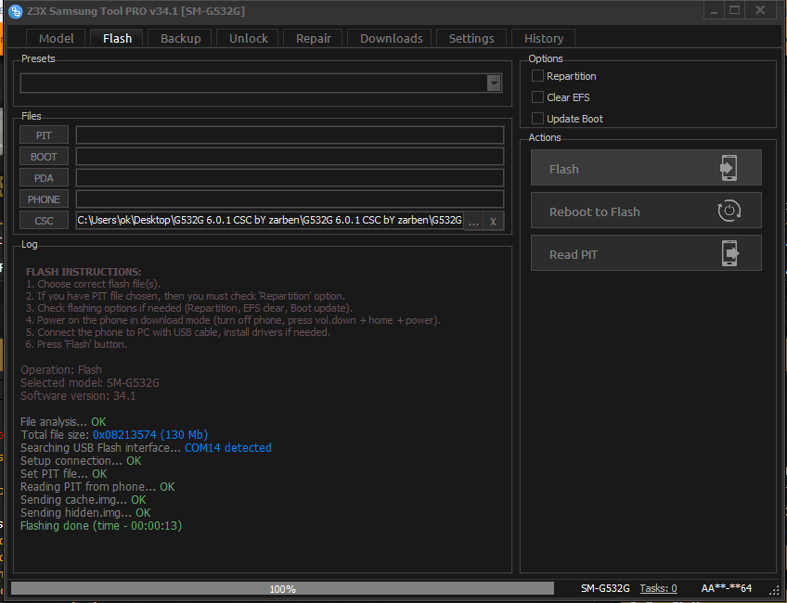Open the Presets dropdown arrow

pyautogui.click(x=494, y=83)
